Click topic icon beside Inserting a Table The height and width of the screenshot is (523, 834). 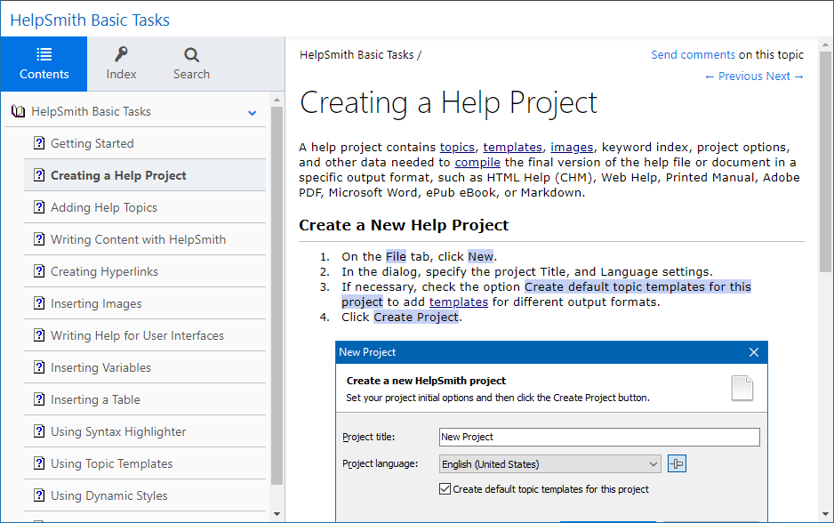[39, 398]
